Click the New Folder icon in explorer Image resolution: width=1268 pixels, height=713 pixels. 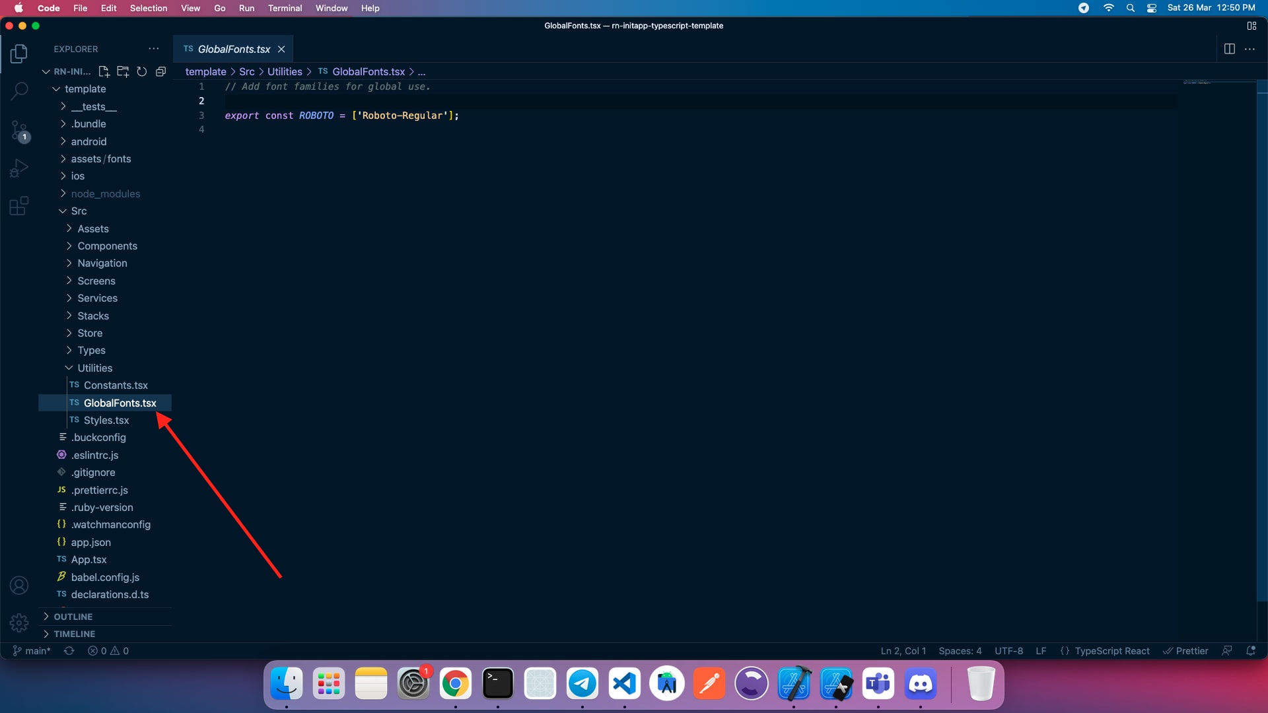(123, 71)
